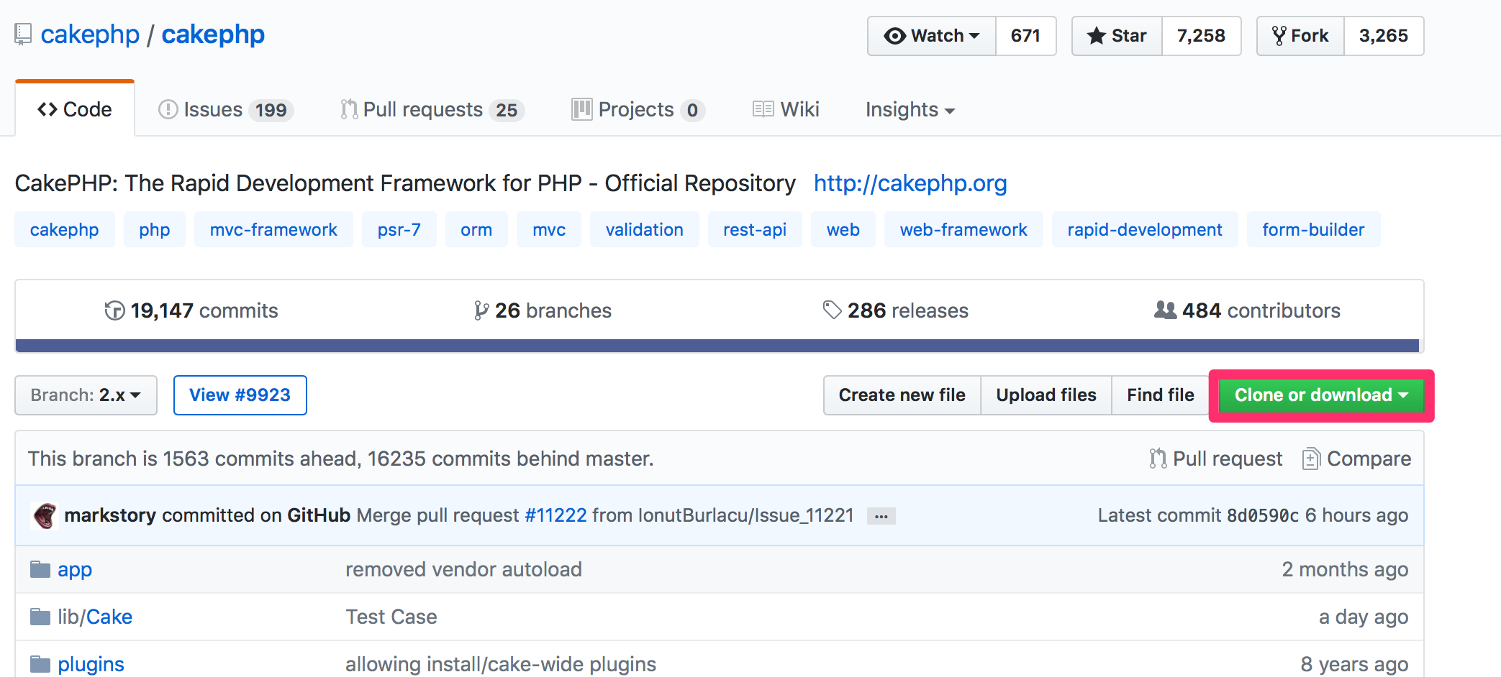Open the Watch notifications dropdown
This screenshot has width=1501, height=677.
(x=932, y=36)
